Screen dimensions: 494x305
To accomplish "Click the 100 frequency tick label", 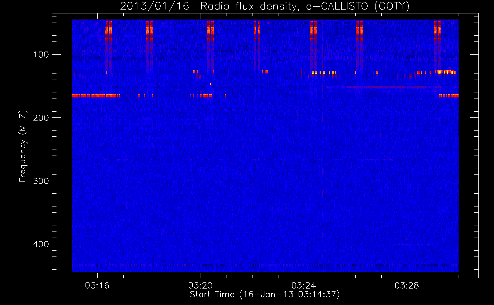I will click(41, 55).
